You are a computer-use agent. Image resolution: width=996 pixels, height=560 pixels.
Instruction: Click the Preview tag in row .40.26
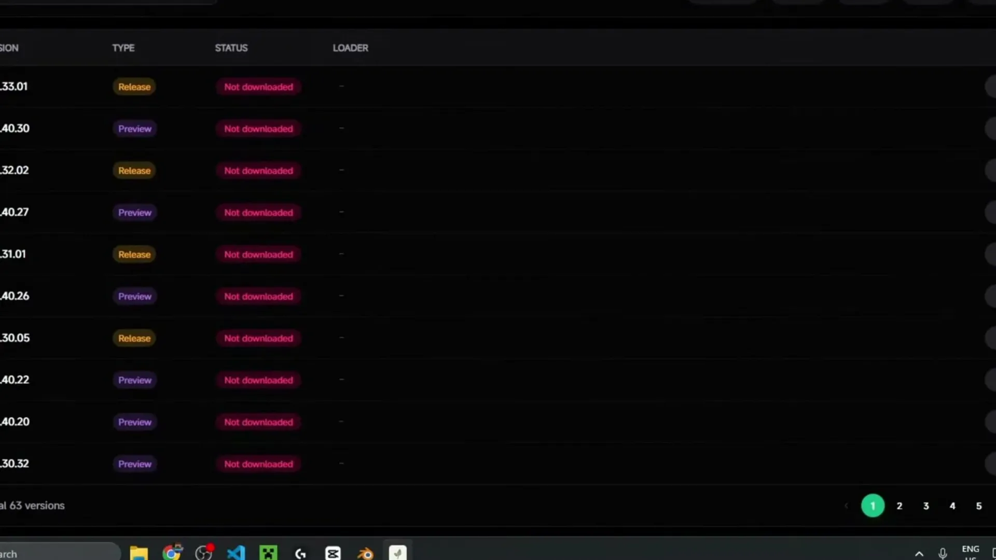[135, 297]
